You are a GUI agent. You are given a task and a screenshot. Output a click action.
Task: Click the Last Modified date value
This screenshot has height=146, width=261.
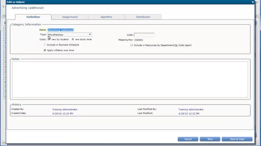click(189, 114)
